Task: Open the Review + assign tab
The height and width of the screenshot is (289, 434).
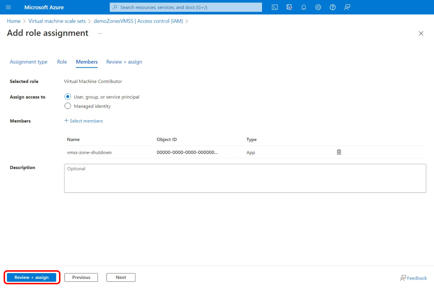Action: pyautogui.click(x=124, y=62)
